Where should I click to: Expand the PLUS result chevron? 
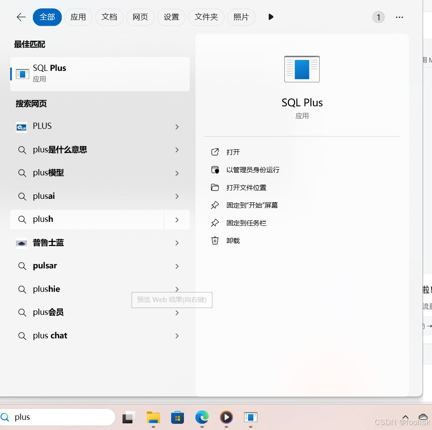[177, 127]
